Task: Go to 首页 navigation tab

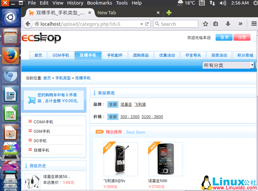Action: pyautogui.click(x=38, y=55)
